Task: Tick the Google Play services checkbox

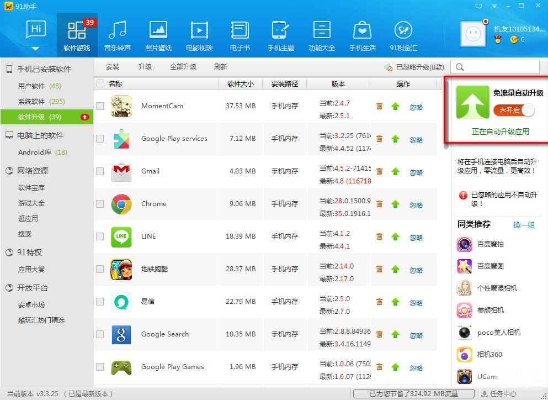Action: pos(100,139)
